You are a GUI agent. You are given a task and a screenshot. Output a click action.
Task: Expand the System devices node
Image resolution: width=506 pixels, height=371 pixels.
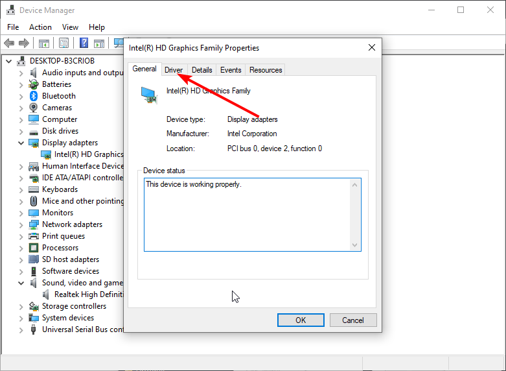click(x=21, y=318)
